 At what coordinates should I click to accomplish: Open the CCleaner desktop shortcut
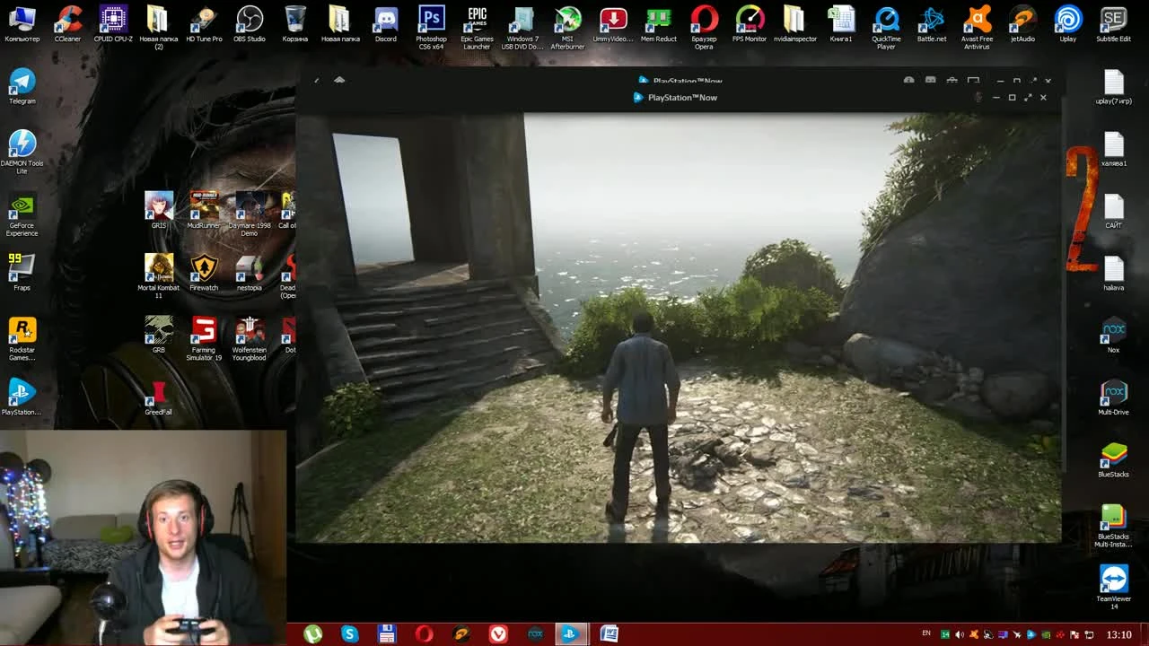click(x=67, y=24)
